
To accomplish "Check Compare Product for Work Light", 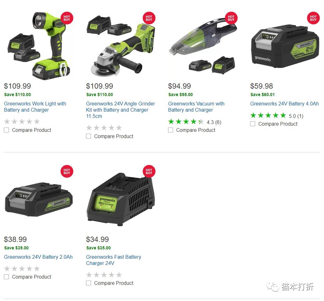I will [7, 130].
